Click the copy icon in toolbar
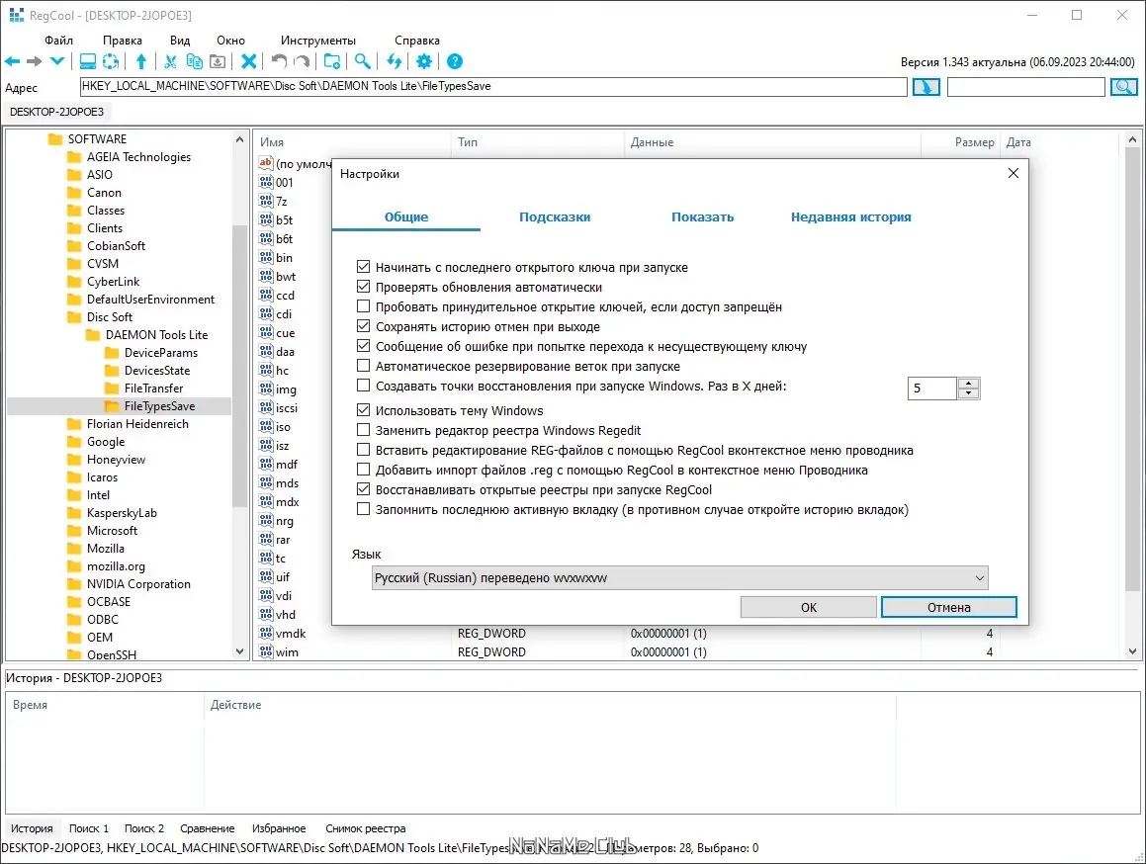 pyautogui.click(x=195, y=62)
